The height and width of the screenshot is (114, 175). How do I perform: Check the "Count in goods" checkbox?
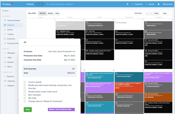click(x=25, y=82)
